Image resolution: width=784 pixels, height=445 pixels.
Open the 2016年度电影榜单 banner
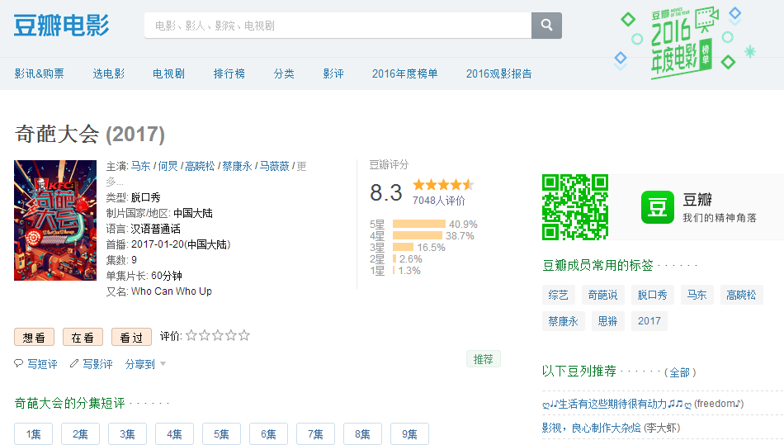tap(683, 42)
